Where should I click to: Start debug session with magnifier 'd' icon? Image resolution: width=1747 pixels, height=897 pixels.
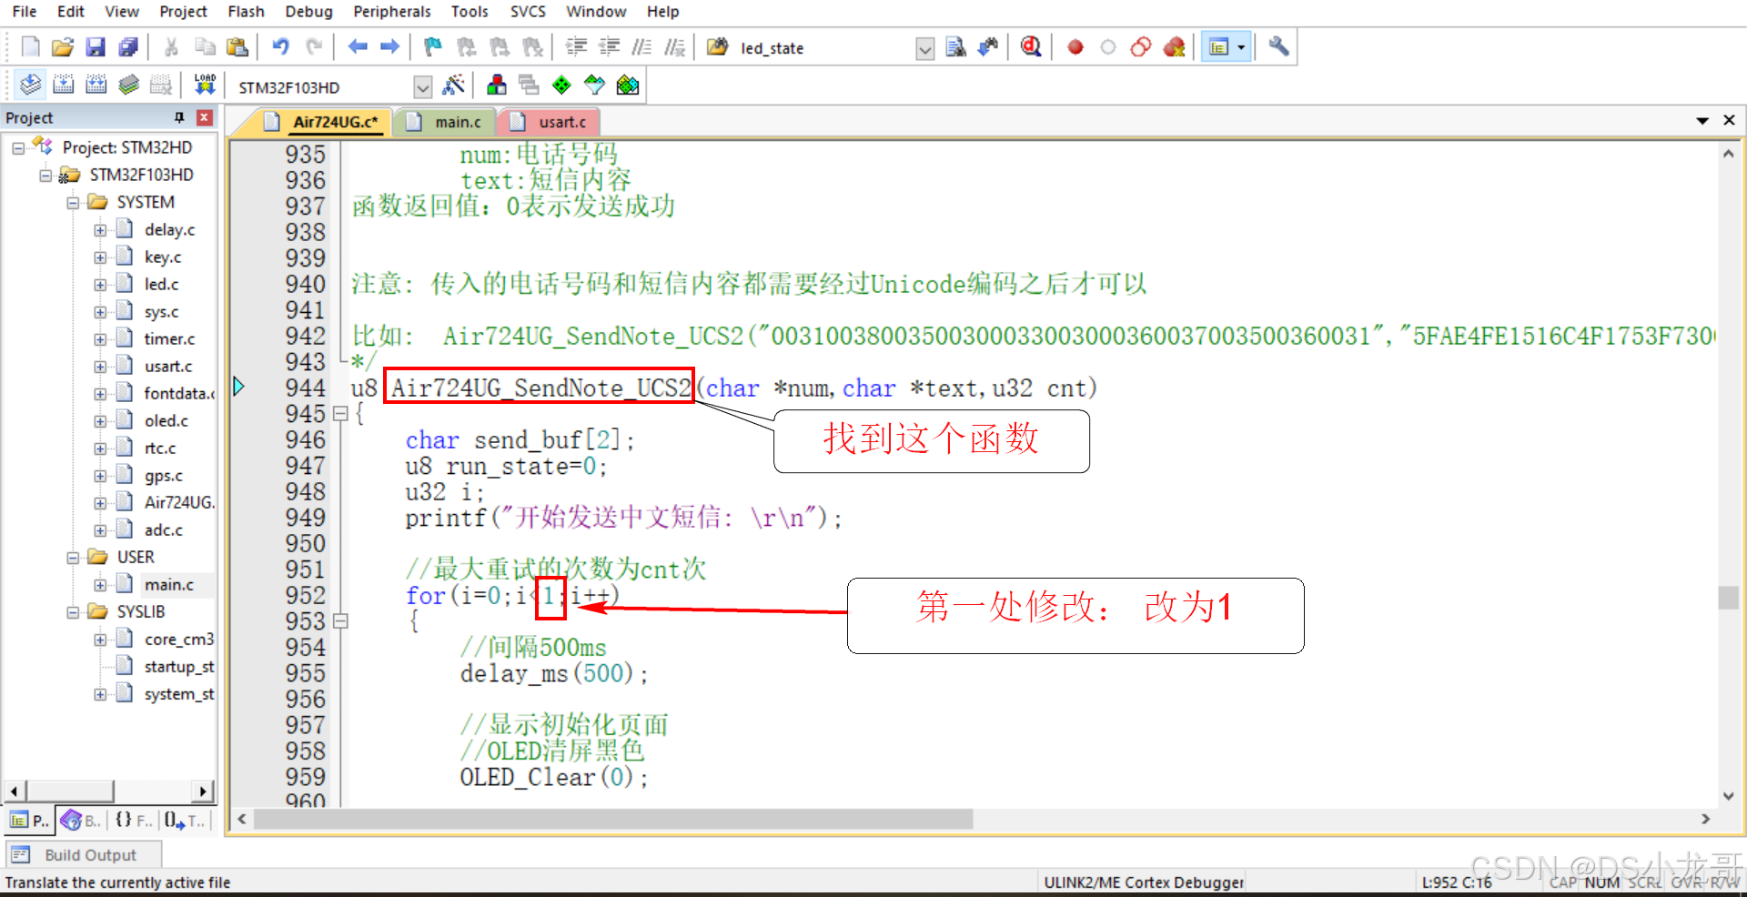[x=1031, y=47]
